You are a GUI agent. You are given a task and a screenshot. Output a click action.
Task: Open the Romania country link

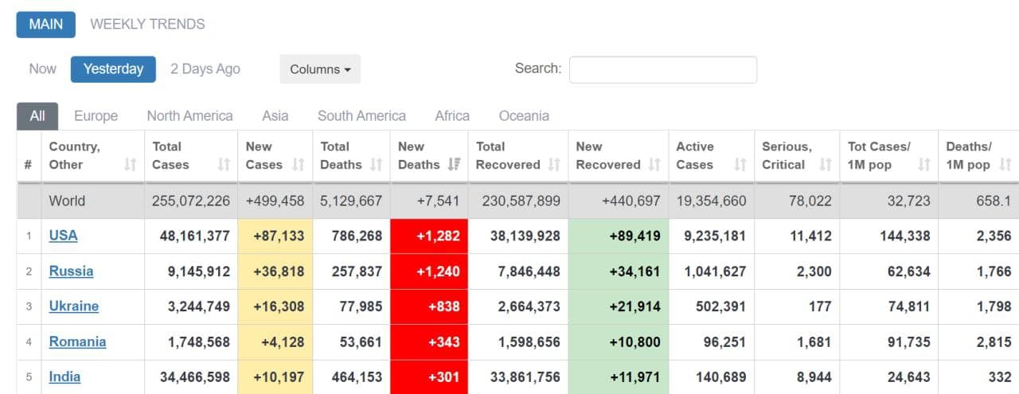pos(77,341)
